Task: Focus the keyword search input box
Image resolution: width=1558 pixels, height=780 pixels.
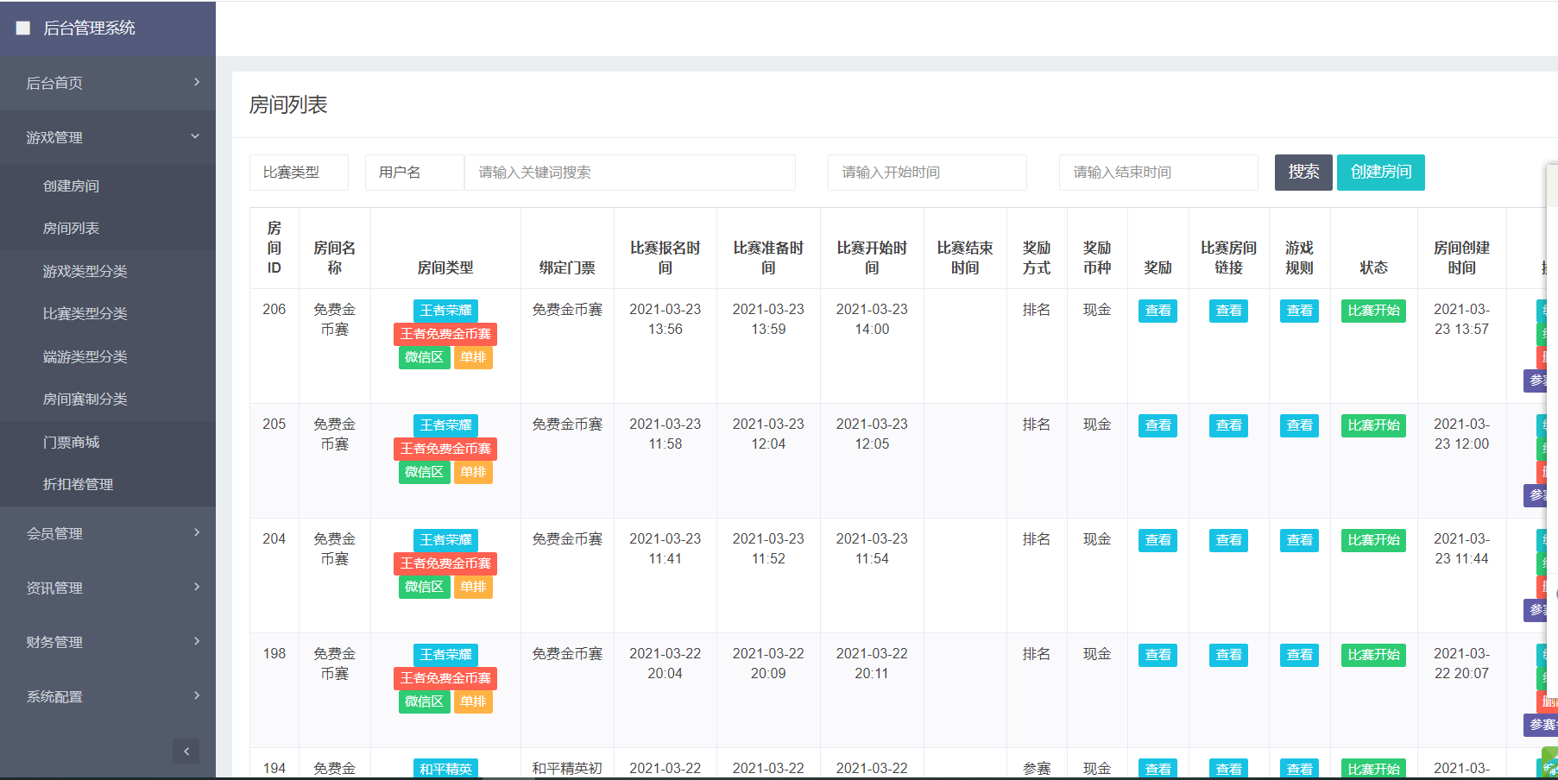Action: point(629,173)
